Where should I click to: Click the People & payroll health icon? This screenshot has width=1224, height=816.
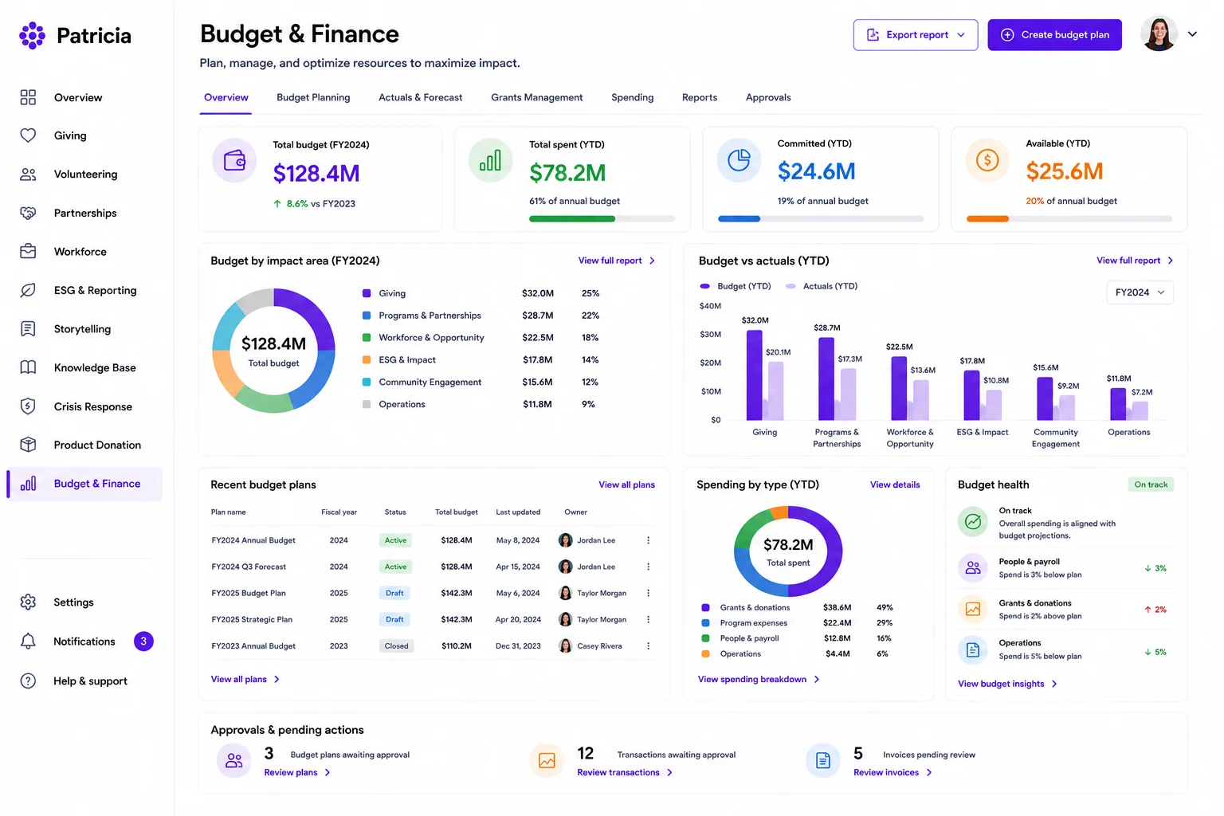(973, 567)
